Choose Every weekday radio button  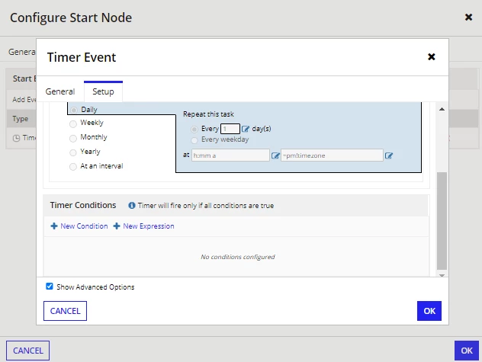coord(194,140)
